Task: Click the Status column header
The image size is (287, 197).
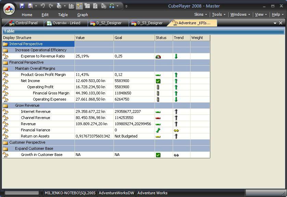Action: click(x=164, y=38)
